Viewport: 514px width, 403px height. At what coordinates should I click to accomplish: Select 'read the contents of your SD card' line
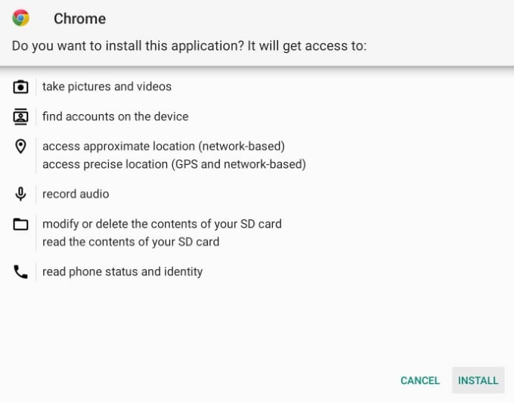tap(131, 242)
